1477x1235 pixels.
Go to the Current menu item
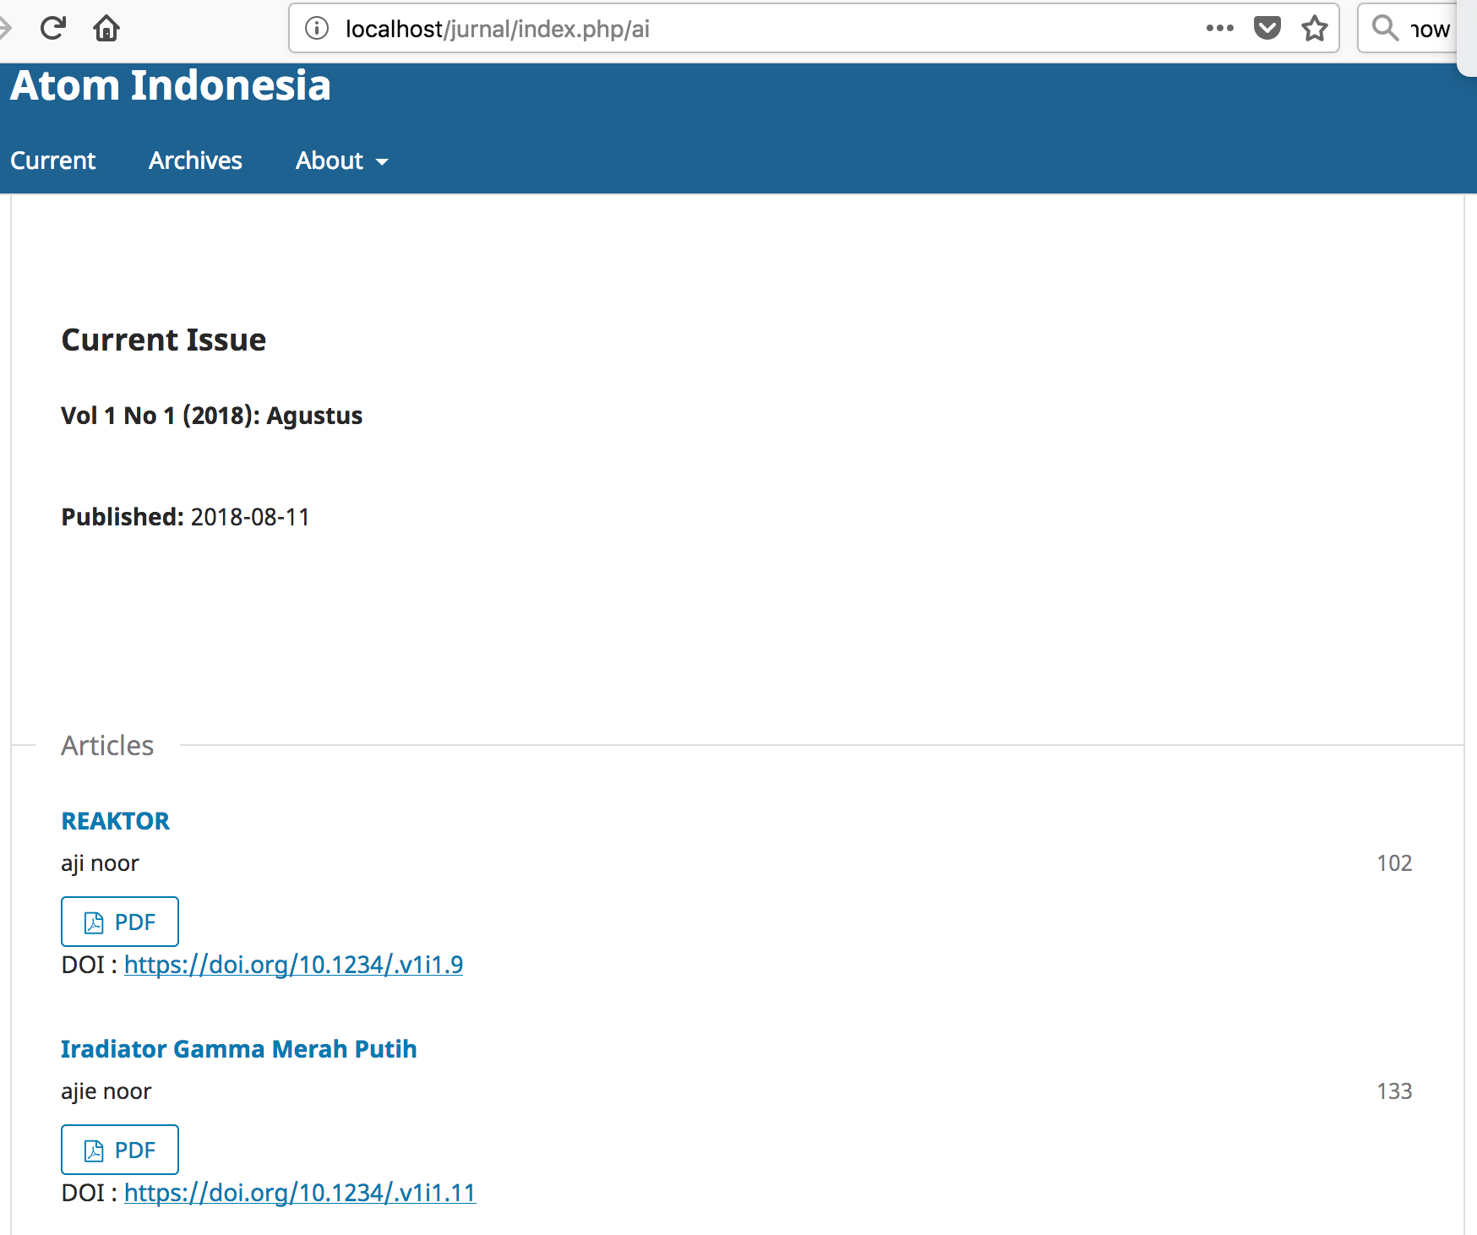tap(52, 160)
